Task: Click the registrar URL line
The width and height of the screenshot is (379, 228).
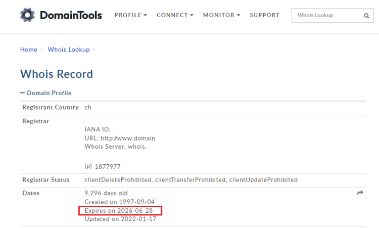Action: (120, 138)
